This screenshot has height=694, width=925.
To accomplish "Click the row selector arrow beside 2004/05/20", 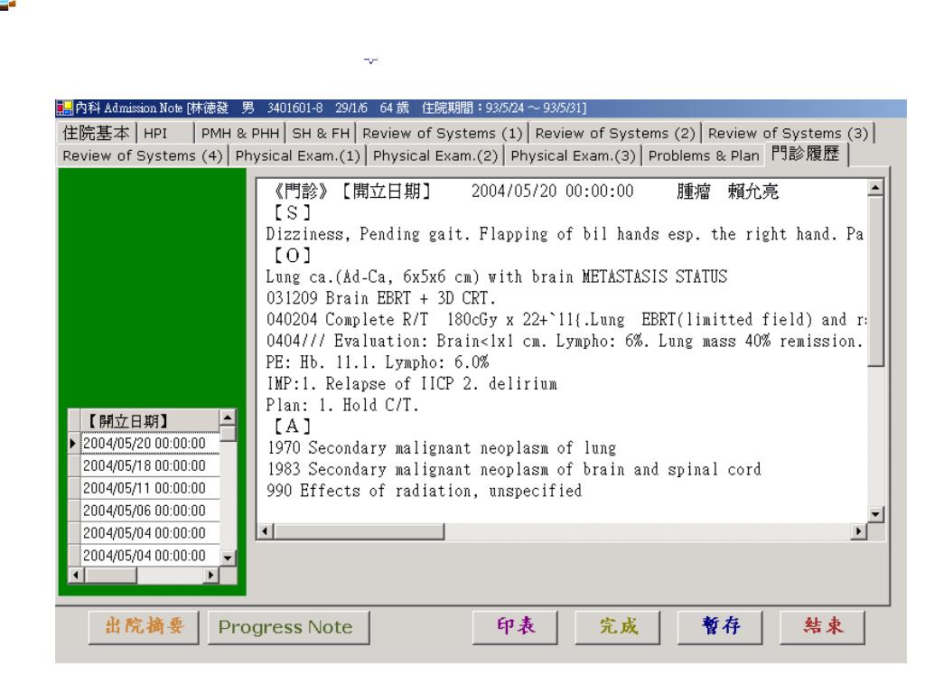I will click(74, 443).
